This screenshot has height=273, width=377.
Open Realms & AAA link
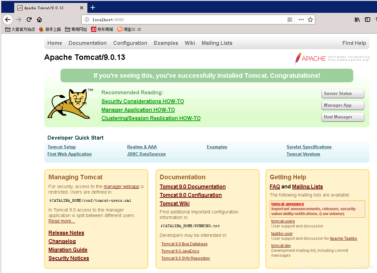[142, 147]
